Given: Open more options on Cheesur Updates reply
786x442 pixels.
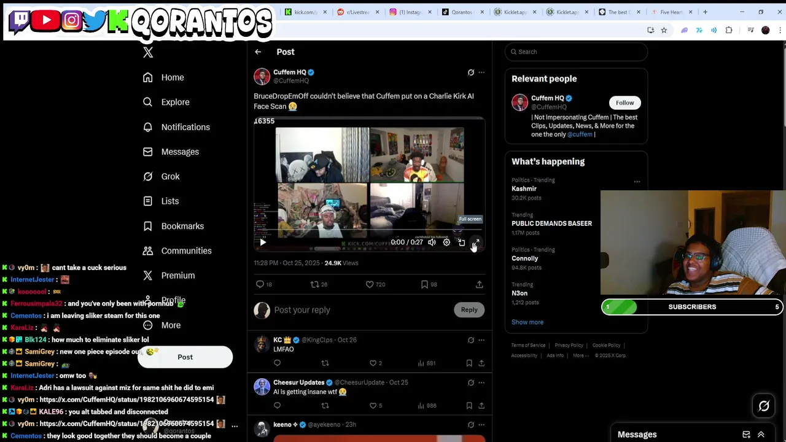Looking at the screenshot, I should [x=481, y=382].
